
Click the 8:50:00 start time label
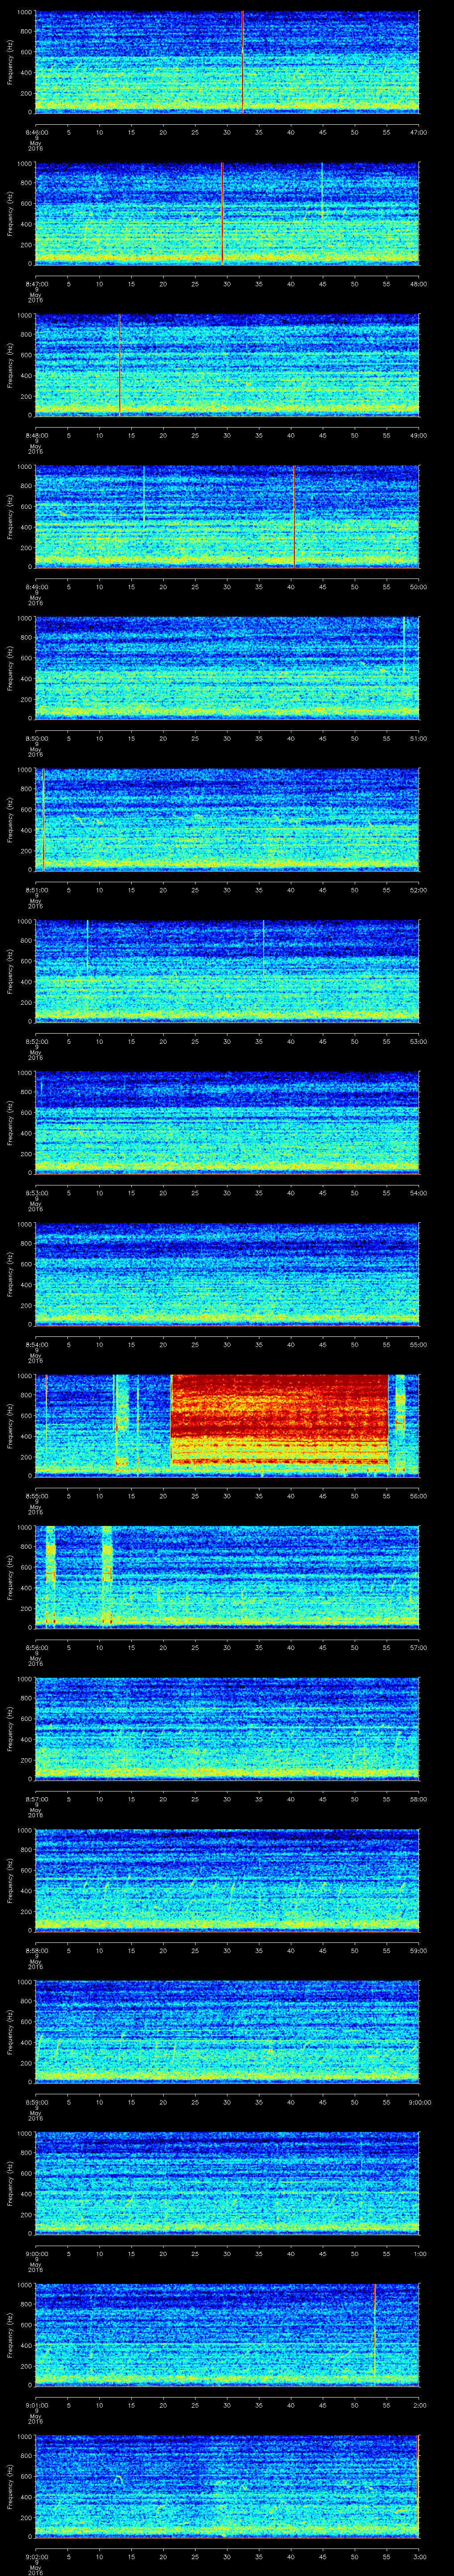pyautogui.click(x=36, y=738)
